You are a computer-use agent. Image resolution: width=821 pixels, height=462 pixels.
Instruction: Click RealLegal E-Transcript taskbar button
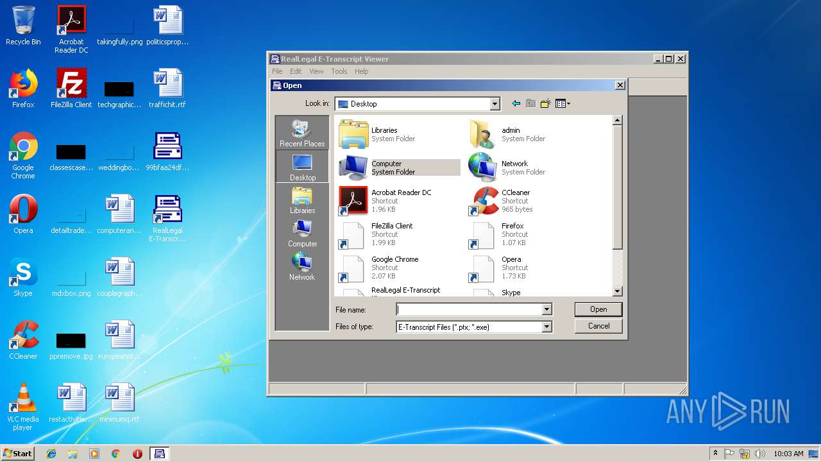pyautogui.click(x=159, y=454)
